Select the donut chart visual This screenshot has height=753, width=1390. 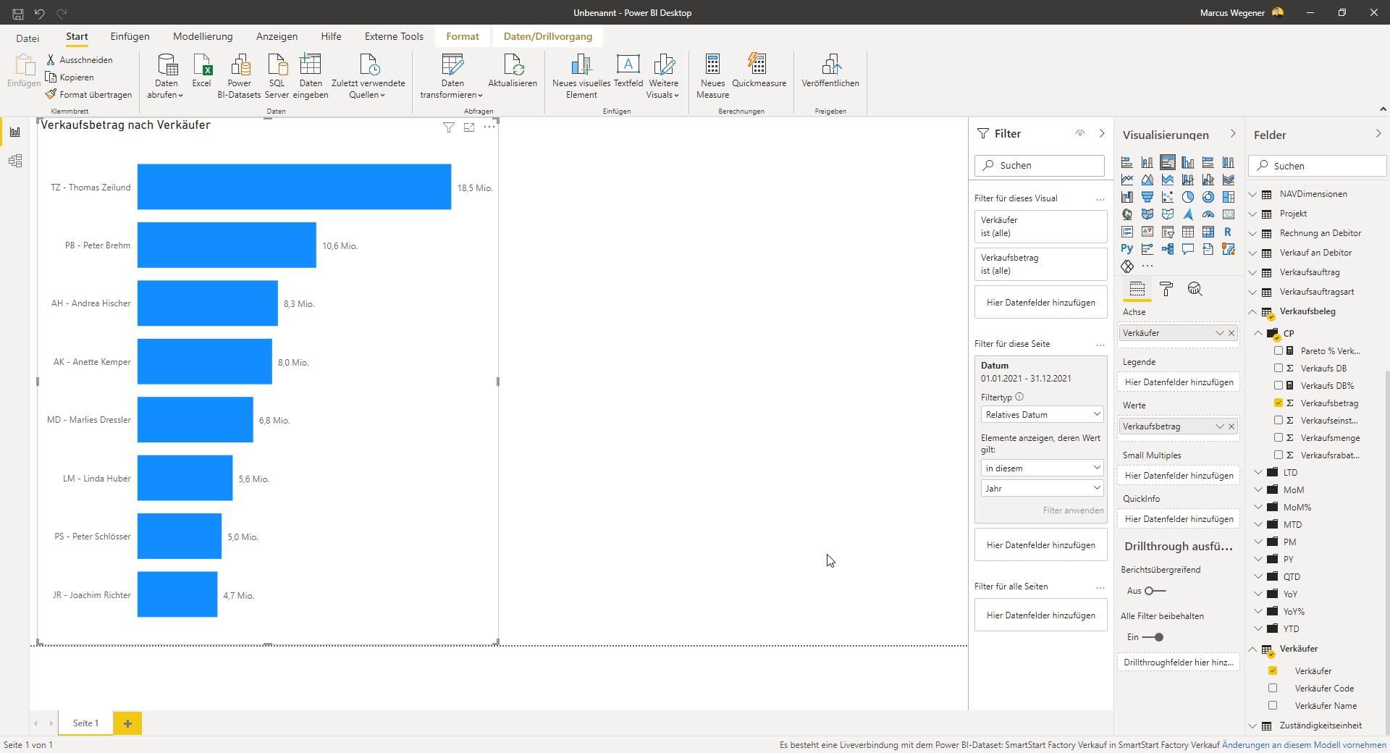(1208, 197)
